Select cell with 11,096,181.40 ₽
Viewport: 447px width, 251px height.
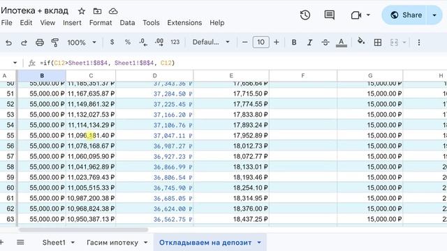pos(91,135)
